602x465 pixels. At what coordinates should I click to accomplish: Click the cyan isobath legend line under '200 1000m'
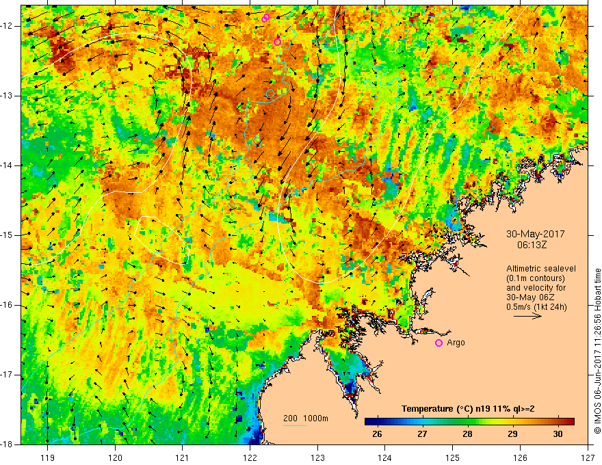pos(295,425)
